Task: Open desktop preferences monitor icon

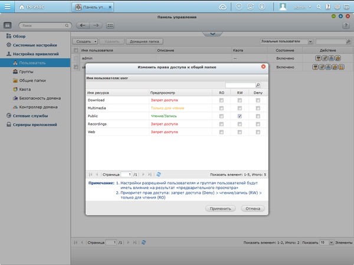Action: [x=346, y=7]
